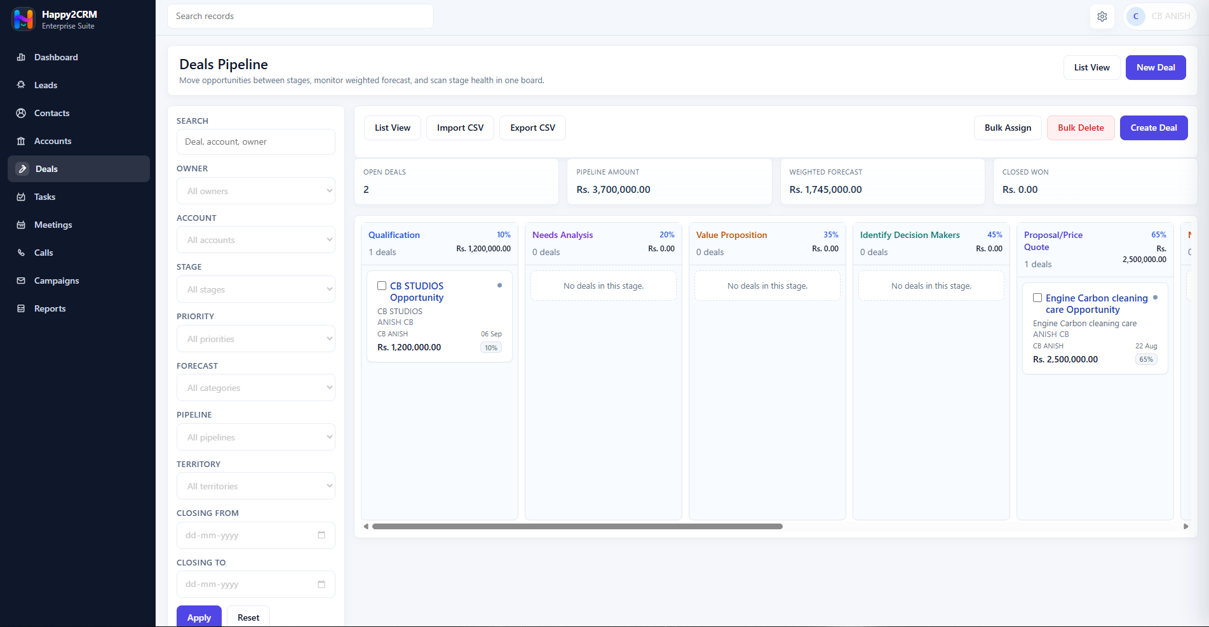Click the Value Proposition stage header
Viewport: 1209px width, 627px height.
point(731,235)
